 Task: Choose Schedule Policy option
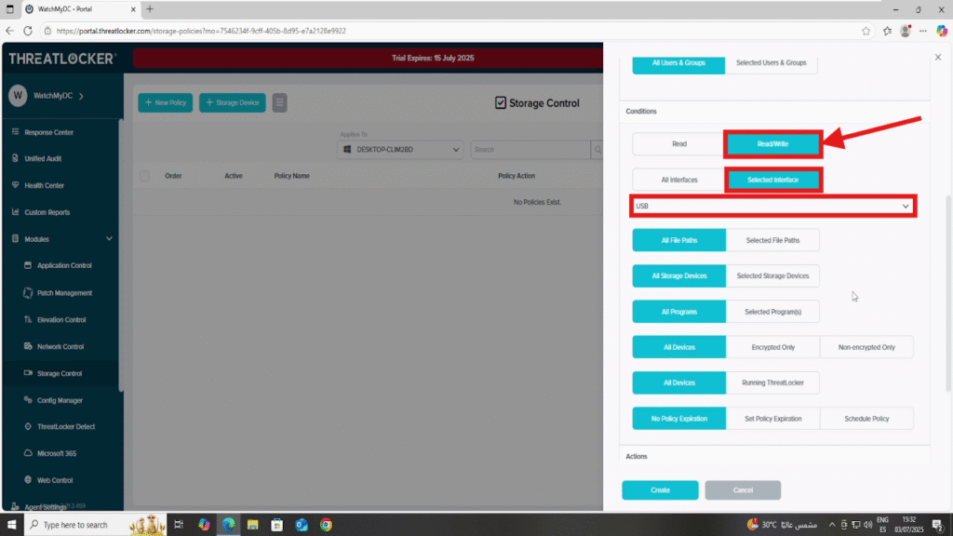pyautogui.click(x=866, y=419)
